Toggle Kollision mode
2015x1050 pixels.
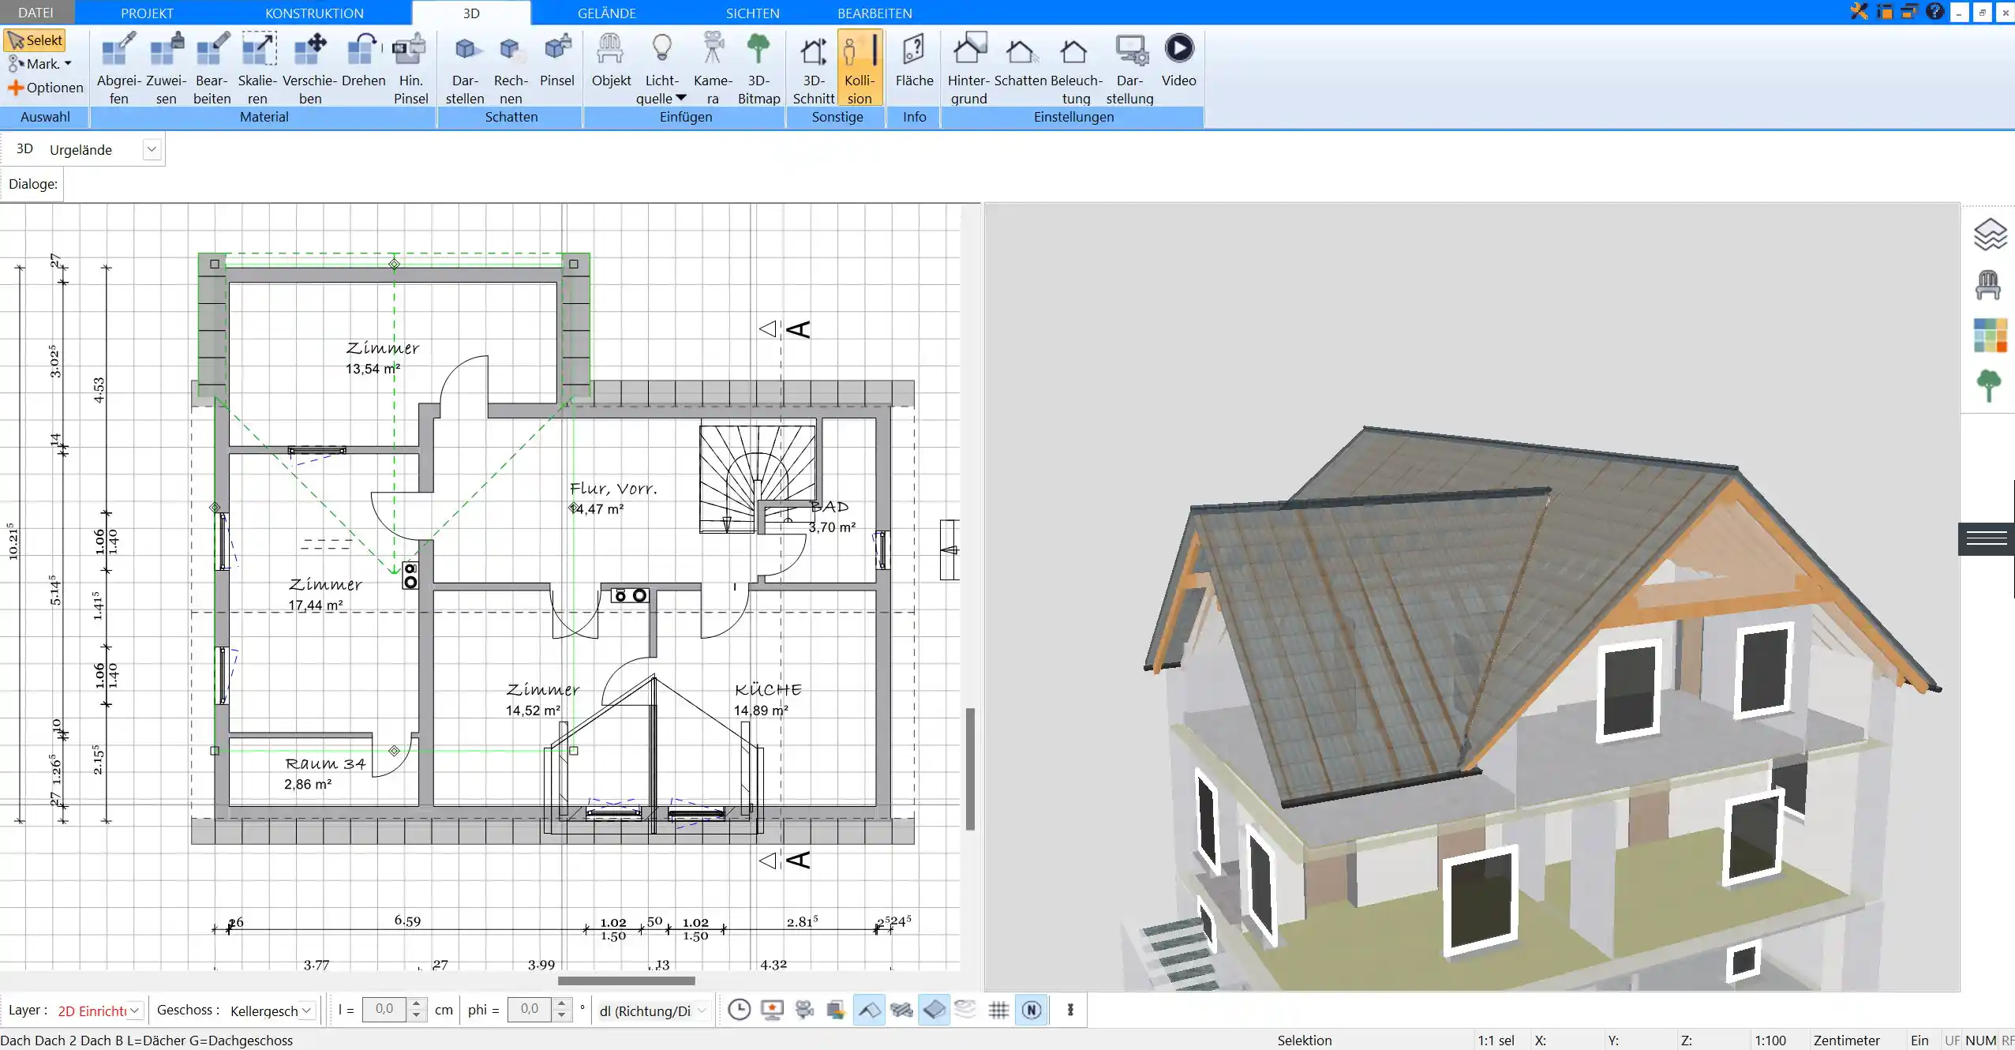(860, 68)
